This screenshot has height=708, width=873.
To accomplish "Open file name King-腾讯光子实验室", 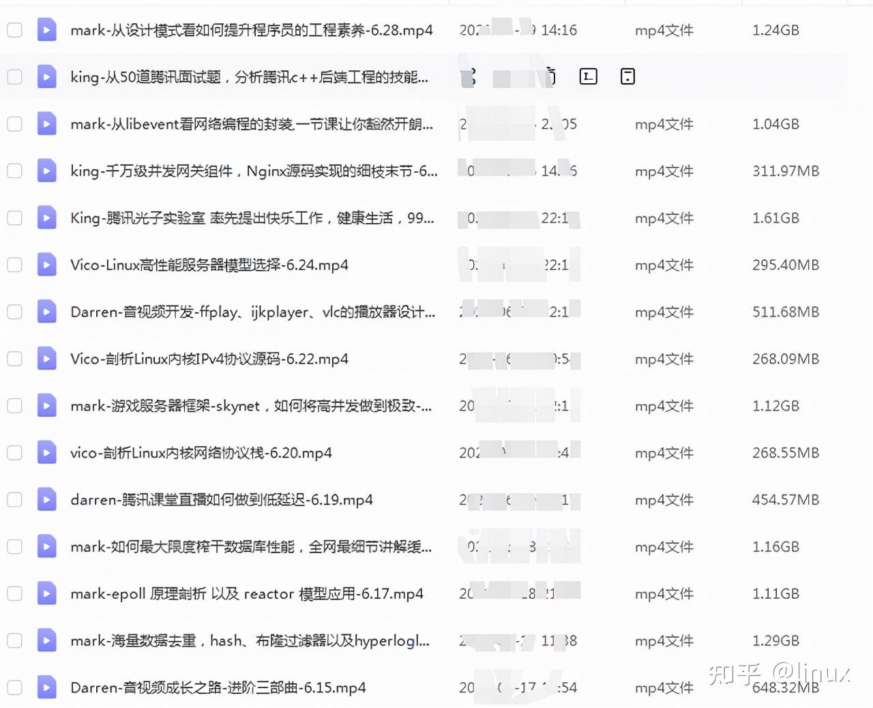I will tap(252, 218).
